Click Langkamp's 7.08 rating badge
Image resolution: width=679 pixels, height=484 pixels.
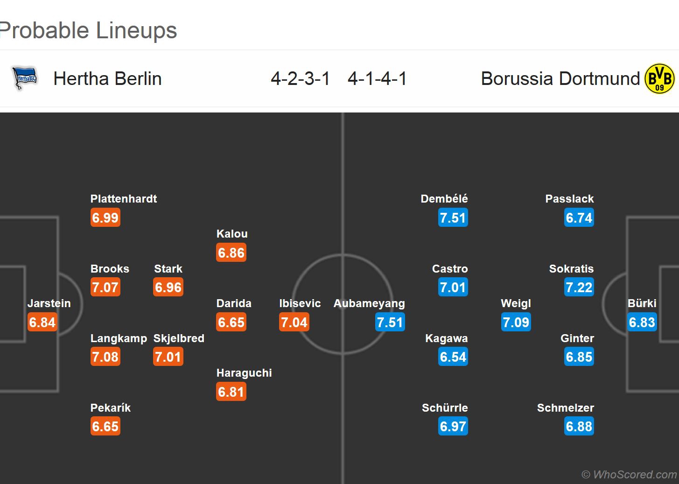tap(105, 357)
